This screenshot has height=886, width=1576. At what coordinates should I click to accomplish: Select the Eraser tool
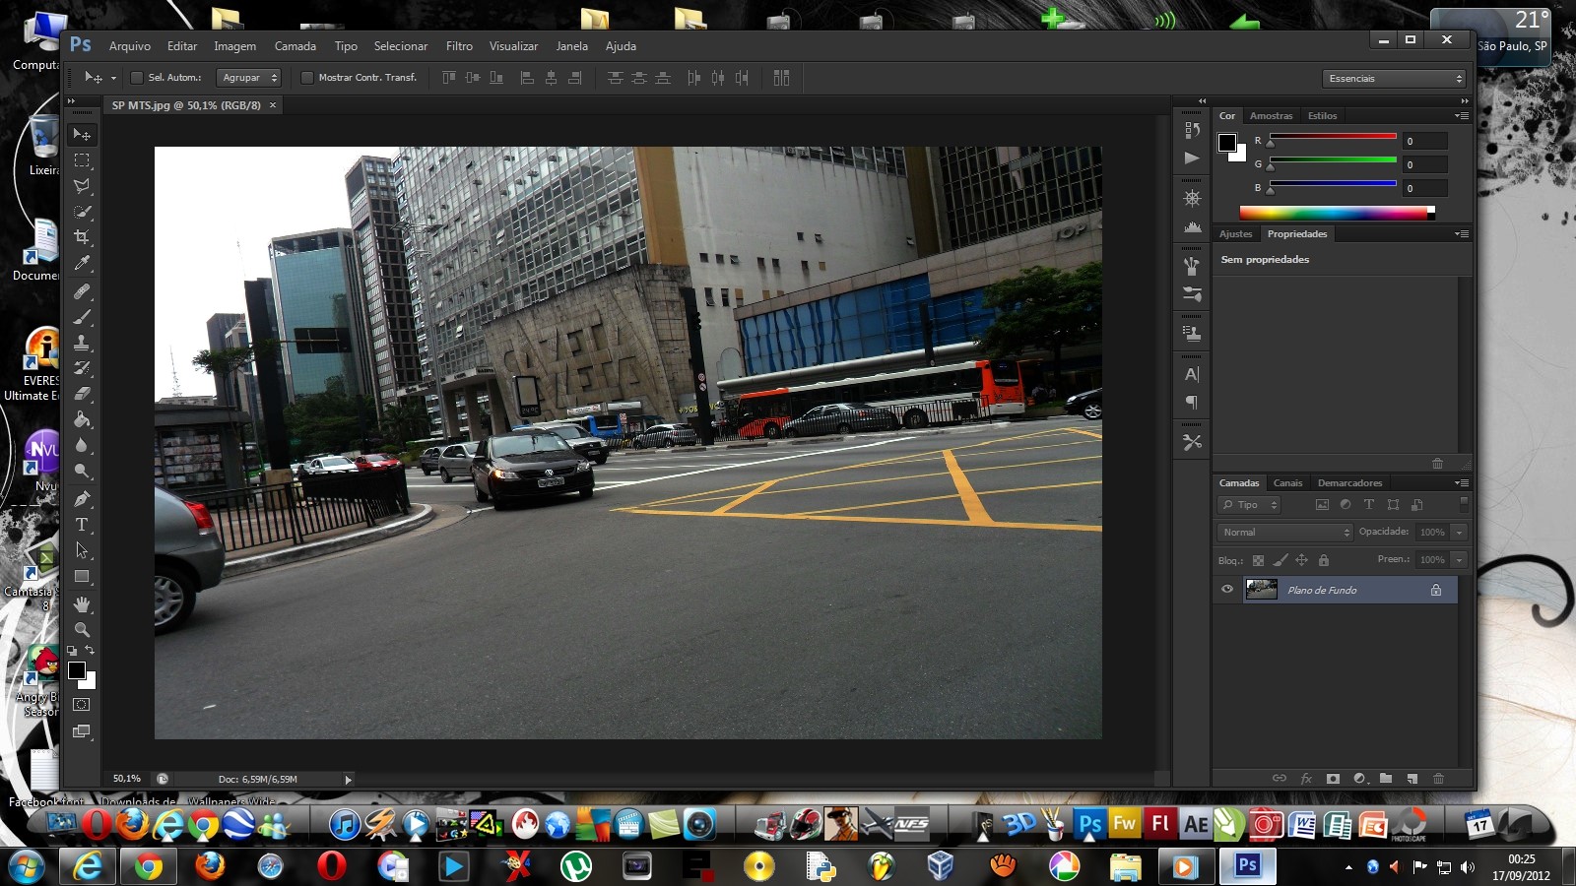[82, 394]
